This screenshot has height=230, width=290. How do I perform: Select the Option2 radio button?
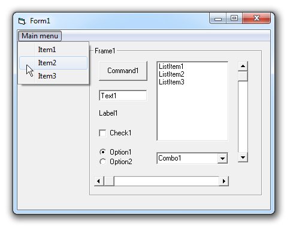[x=102, y=162]
